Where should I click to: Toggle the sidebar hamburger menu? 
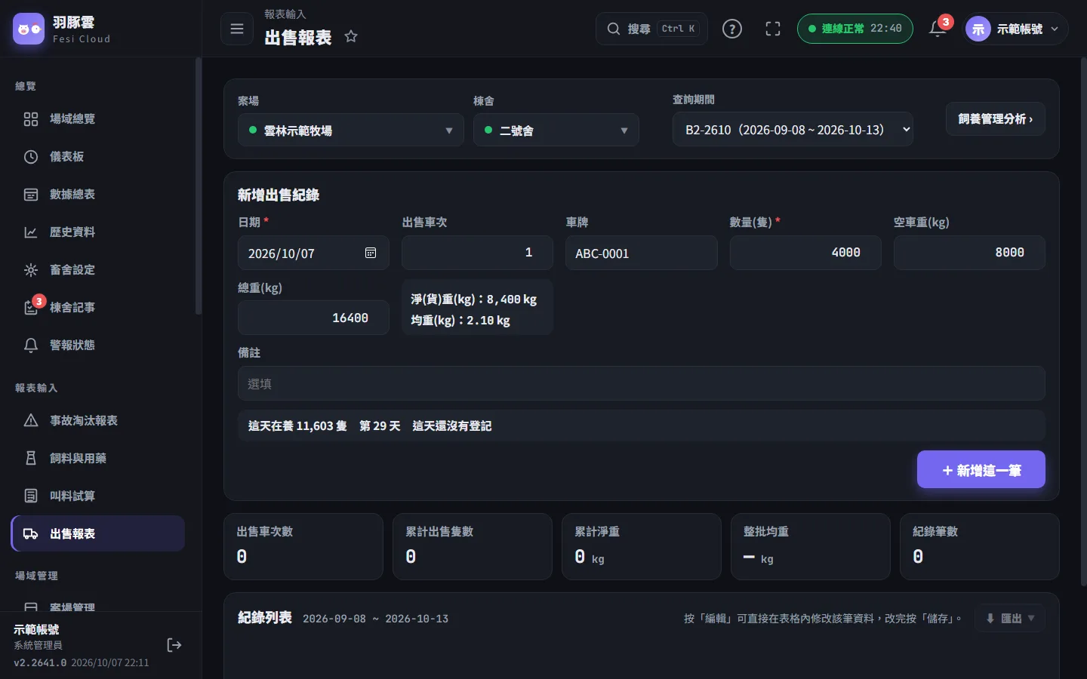(x=237, y=29)
